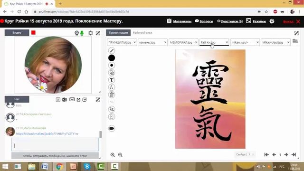Screen dimensions: 304x171
Task: Click the chat checkmark moderation icon
Action: click(x=85, y=100)
